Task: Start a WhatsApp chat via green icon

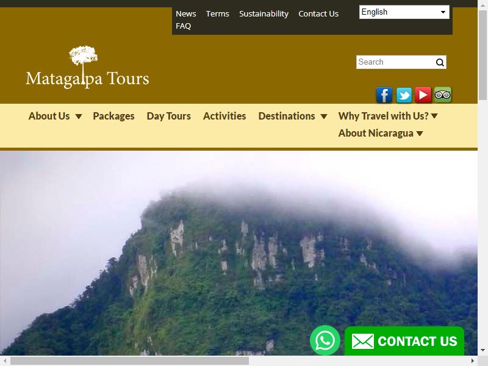Action: pyautogui.click(x=325, y=340)
